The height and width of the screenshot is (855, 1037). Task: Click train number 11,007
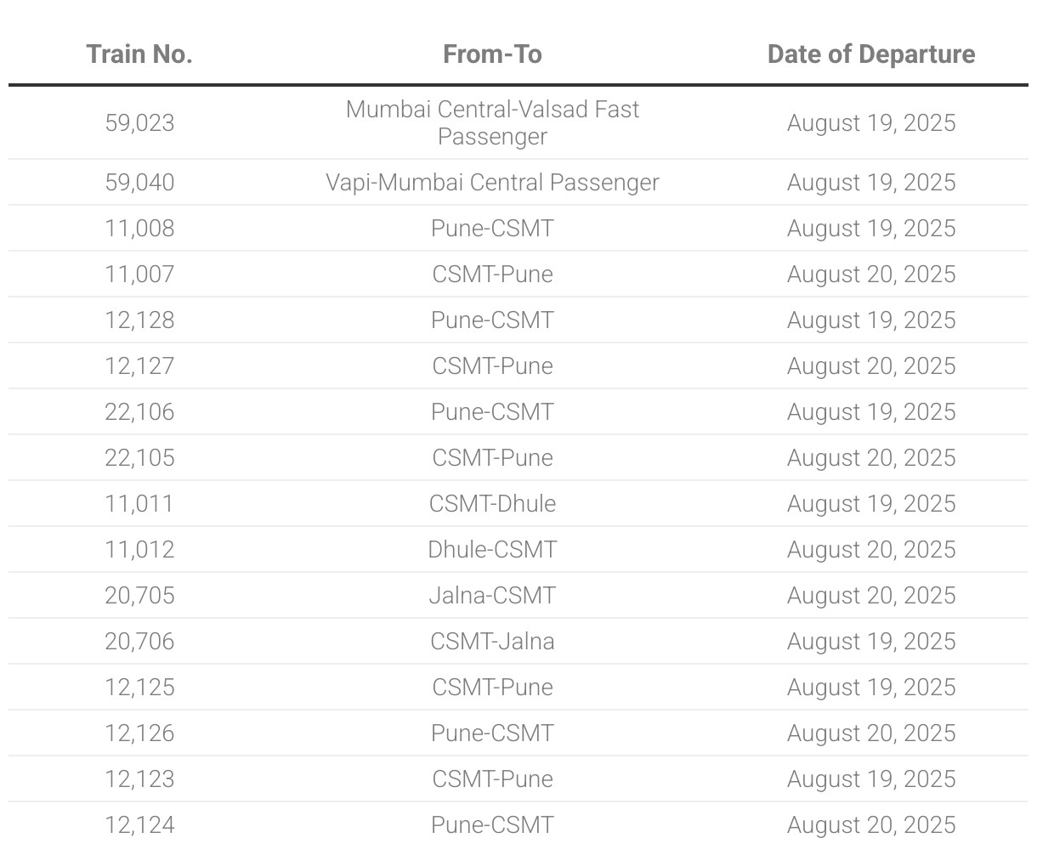point(139,275)
